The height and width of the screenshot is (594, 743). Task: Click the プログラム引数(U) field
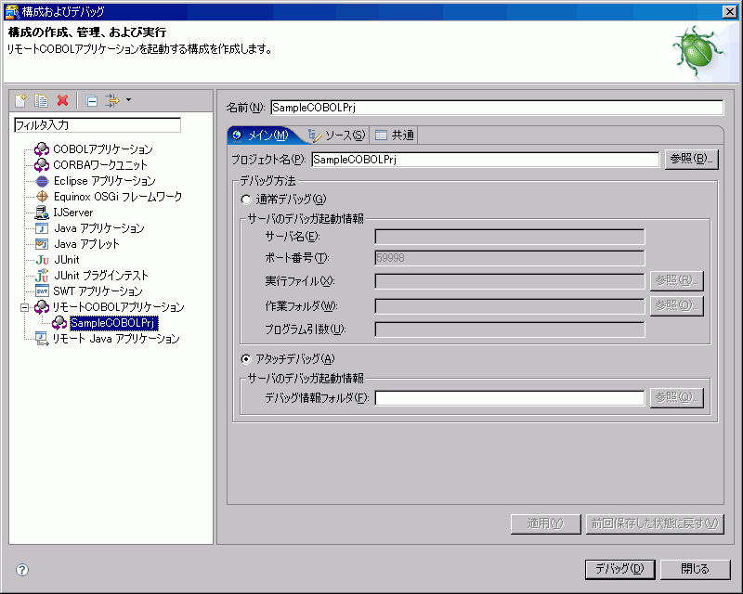pyautogui.click(x=509, y=329)
